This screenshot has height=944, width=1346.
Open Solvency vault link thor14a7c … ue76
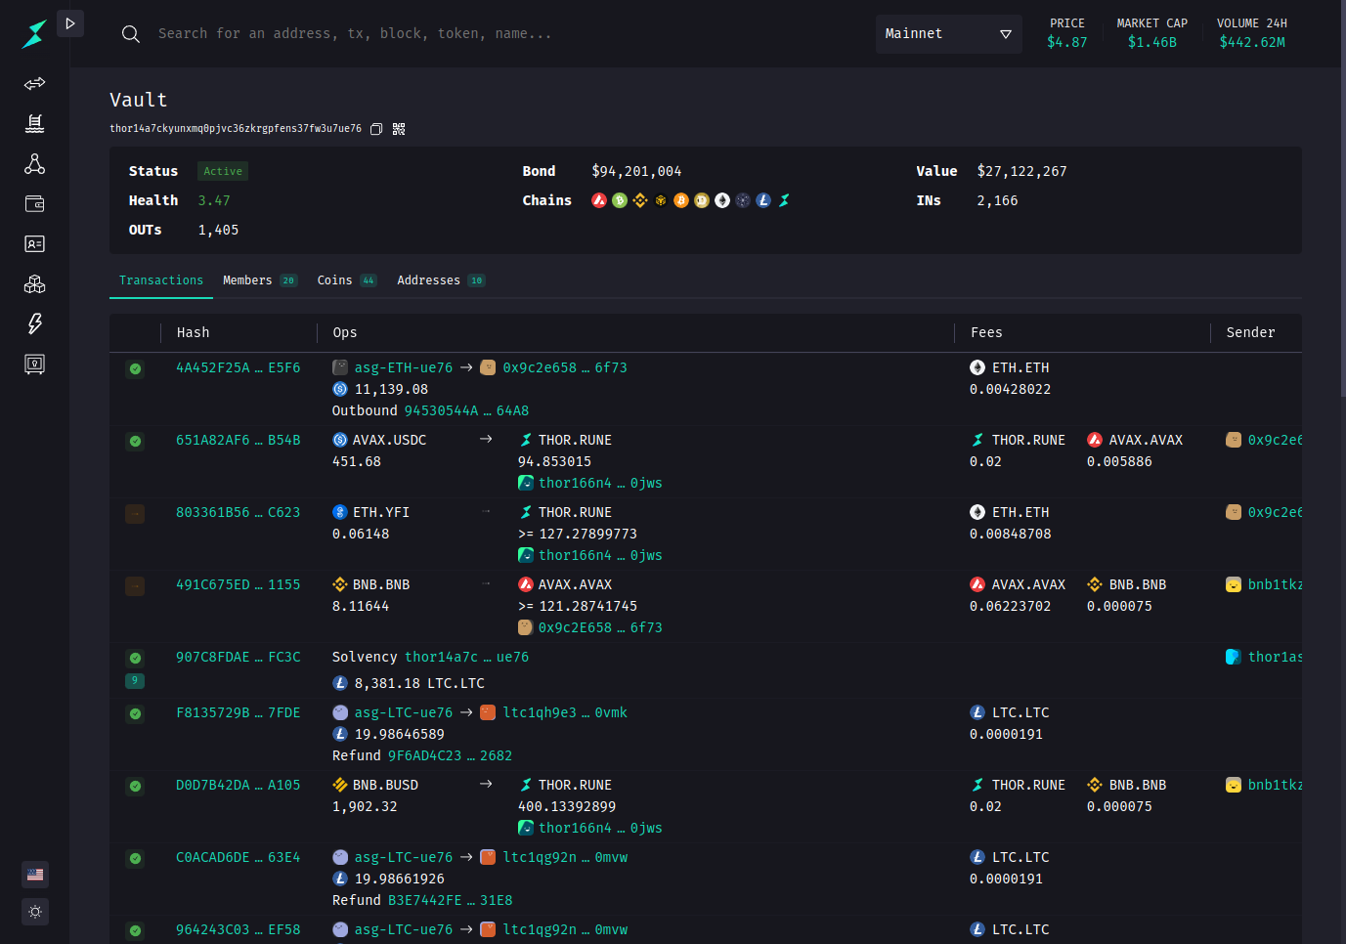[x=466, y=657]
